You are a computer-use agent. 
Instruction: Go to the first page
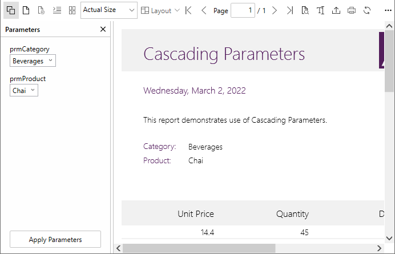tap(188, 10)
